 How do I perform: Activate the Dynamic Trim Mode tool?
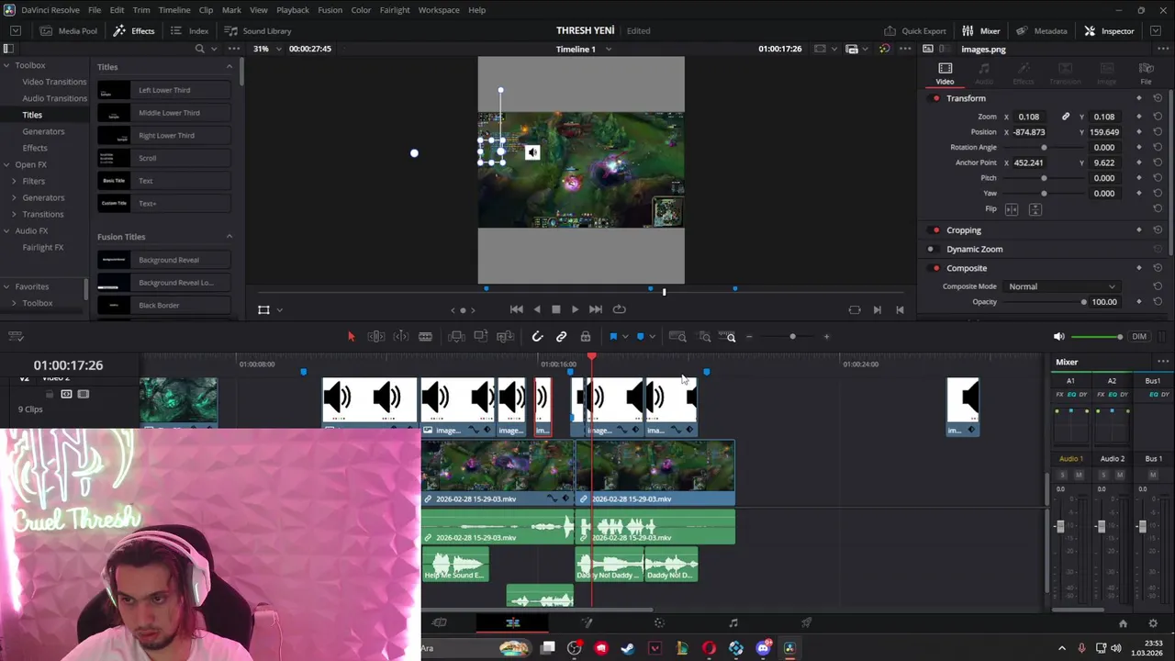pyautogui.click(x=401, y=337)
